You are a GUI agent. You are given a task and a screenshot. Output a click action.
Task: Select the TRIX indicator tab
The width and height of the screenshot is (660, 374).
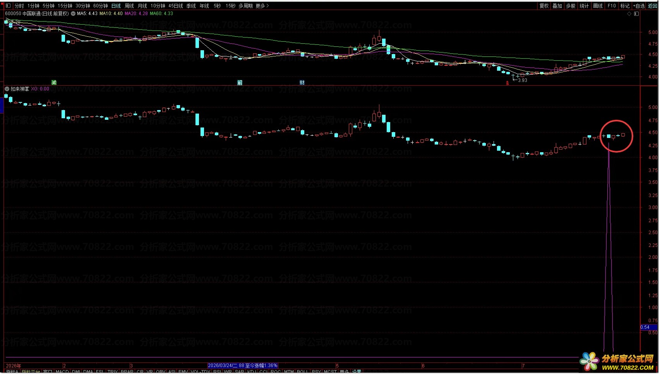point(113,372)
